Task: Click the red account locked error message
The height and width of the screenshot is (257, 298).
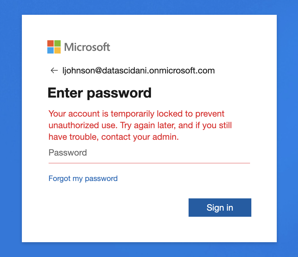Action: (x=140, y=125)
